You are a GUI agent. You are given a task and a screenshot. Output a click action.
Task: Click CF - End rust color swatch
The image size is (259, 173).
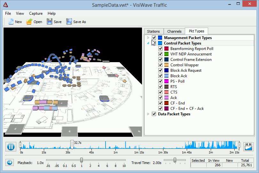(x=167, y=103)
